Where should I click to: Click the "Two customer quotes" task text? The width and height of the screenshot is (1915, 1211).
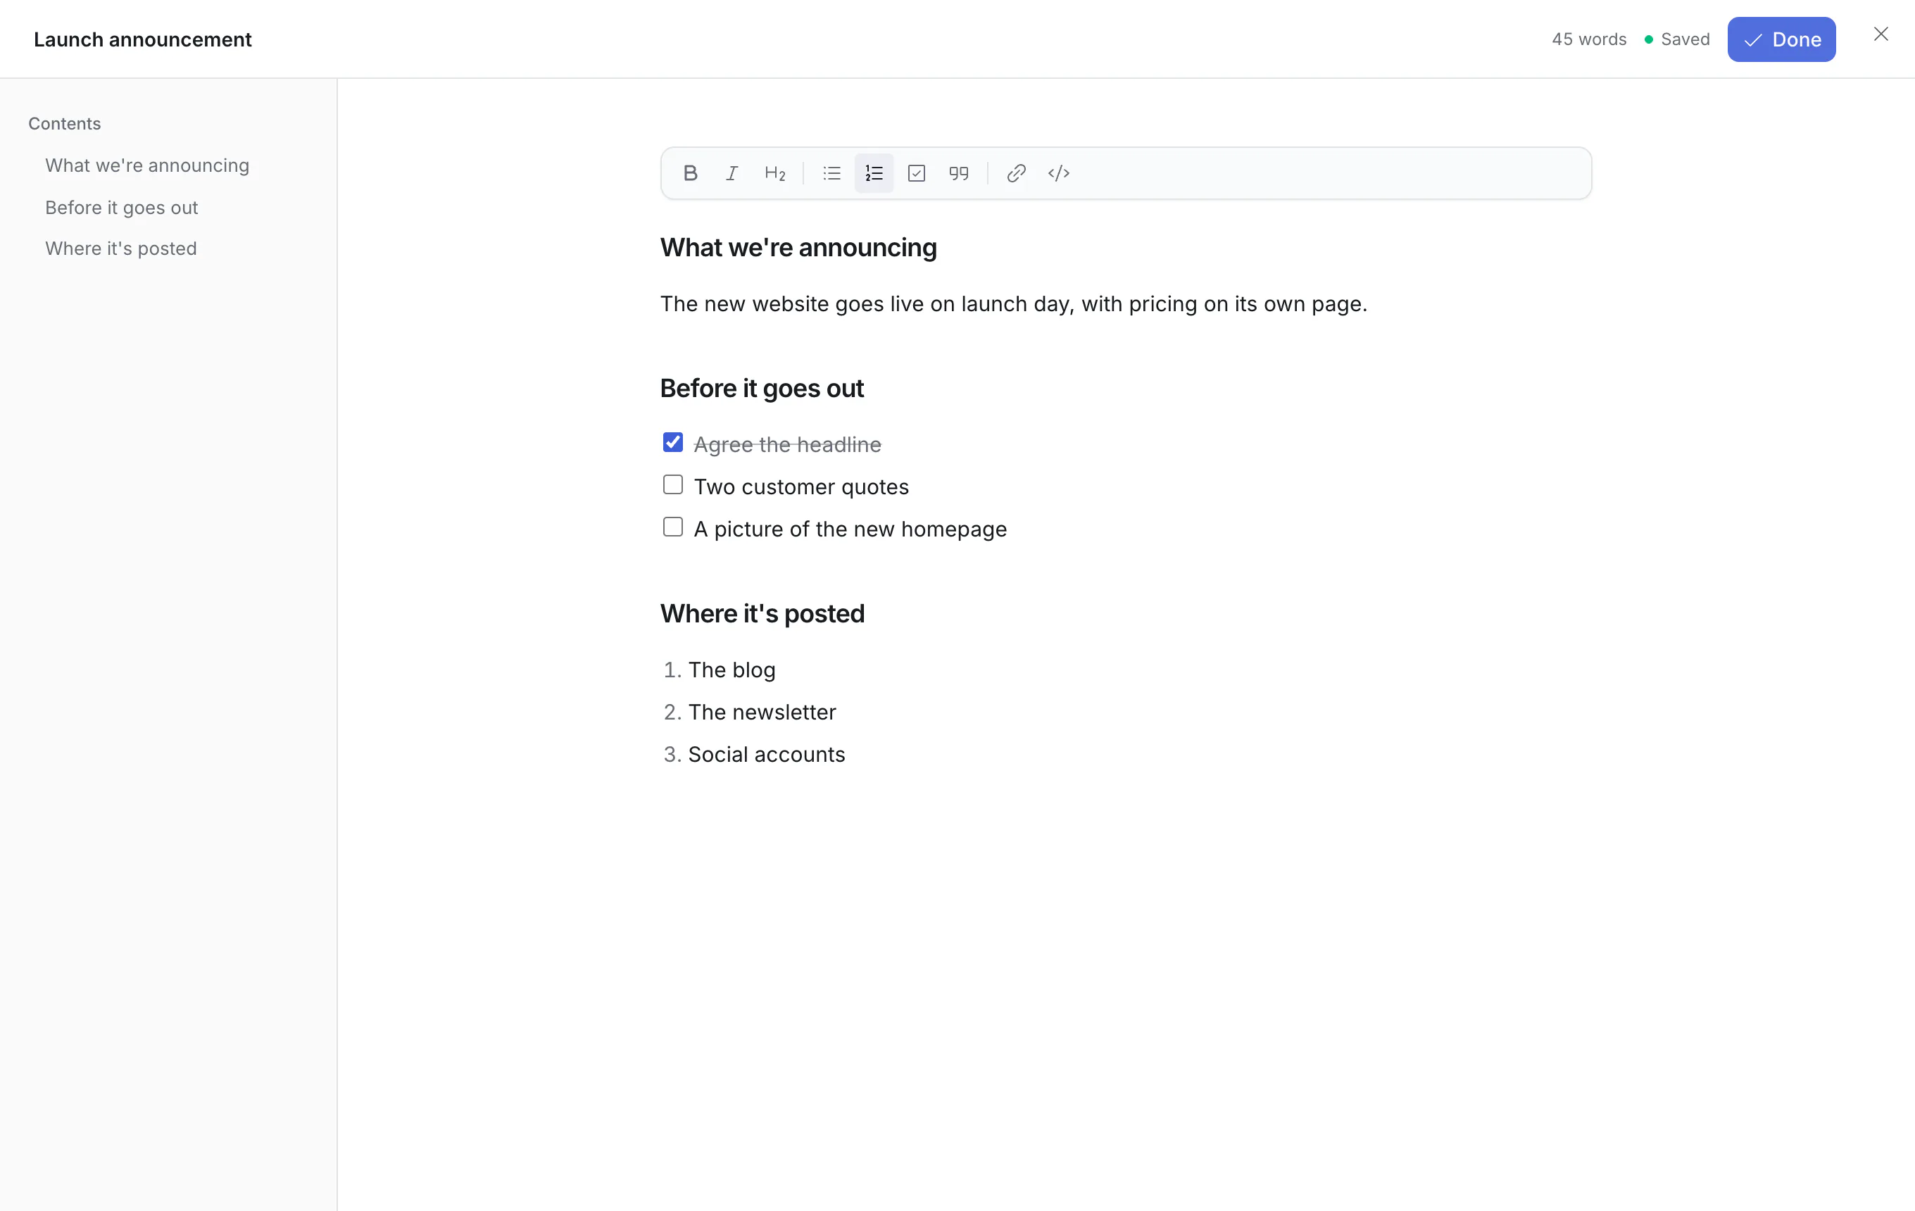(802, 487)
